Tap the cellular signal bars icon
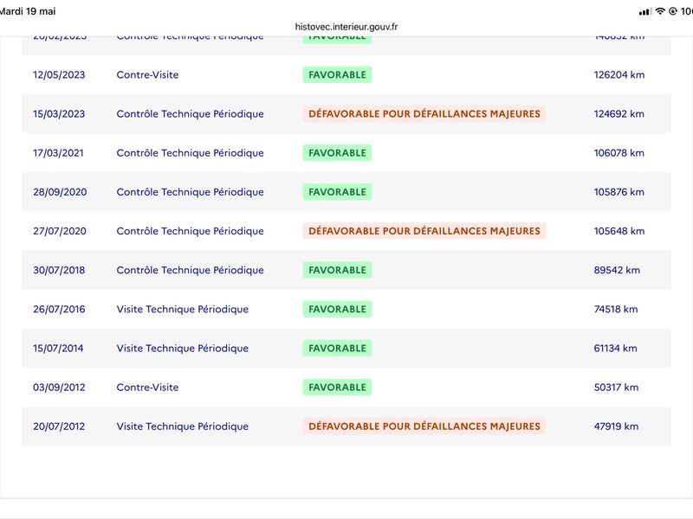693x519 pixels. pos(645,12)
